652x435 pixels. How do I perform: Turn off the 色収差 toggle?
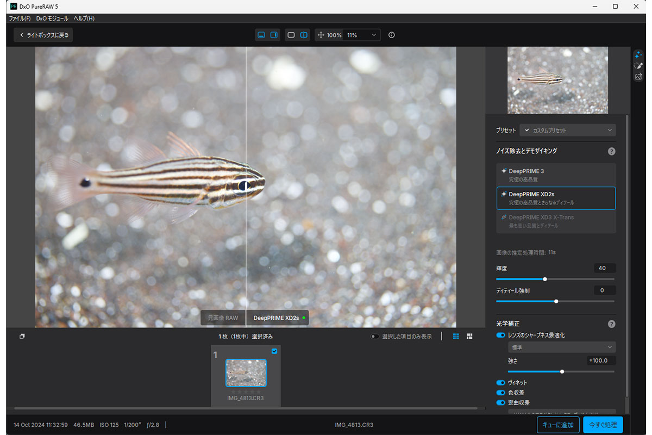(x=500, y=393)
